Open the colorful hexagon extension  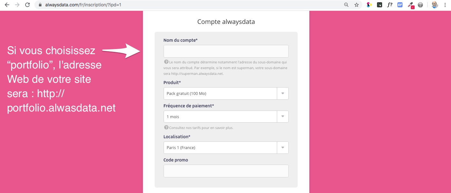[369, 5]
